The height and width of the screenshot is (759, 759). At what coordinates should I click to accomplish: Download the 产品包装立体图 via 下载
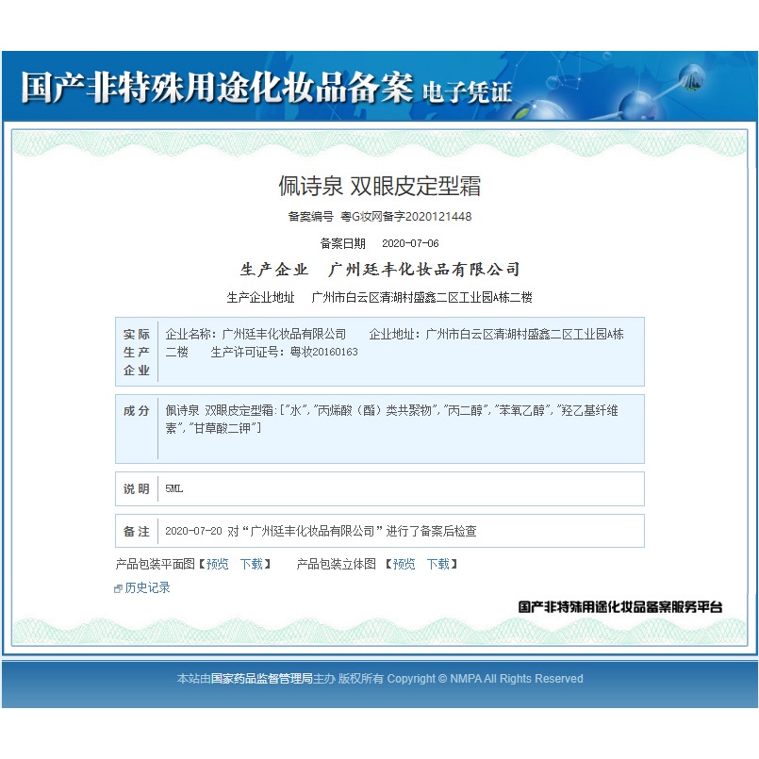[x=437, y=564]
